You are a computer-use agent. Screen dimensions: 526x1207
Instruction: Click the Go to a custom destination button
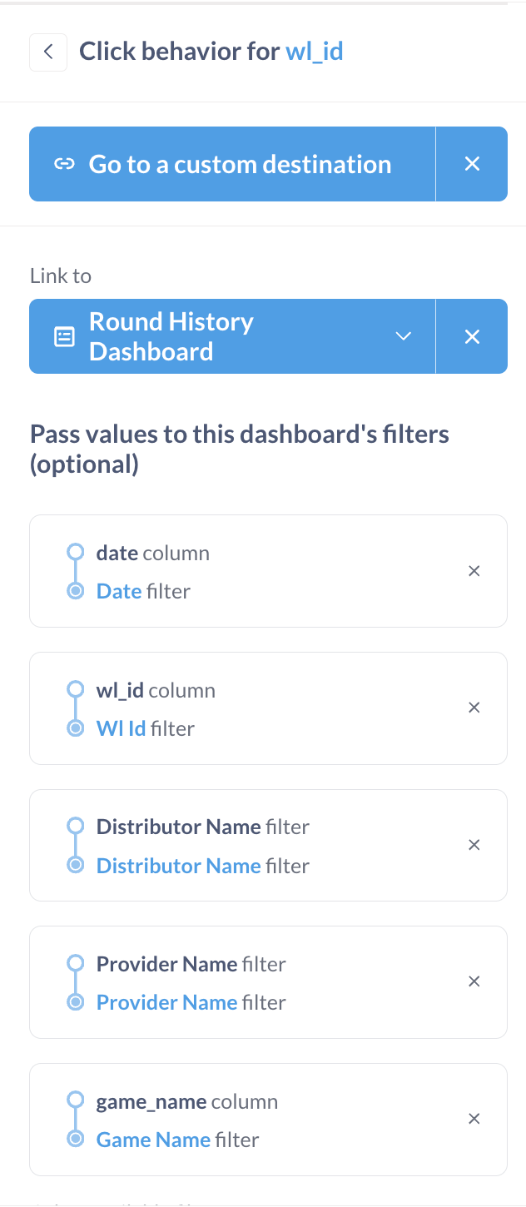[x=240, y=164]
